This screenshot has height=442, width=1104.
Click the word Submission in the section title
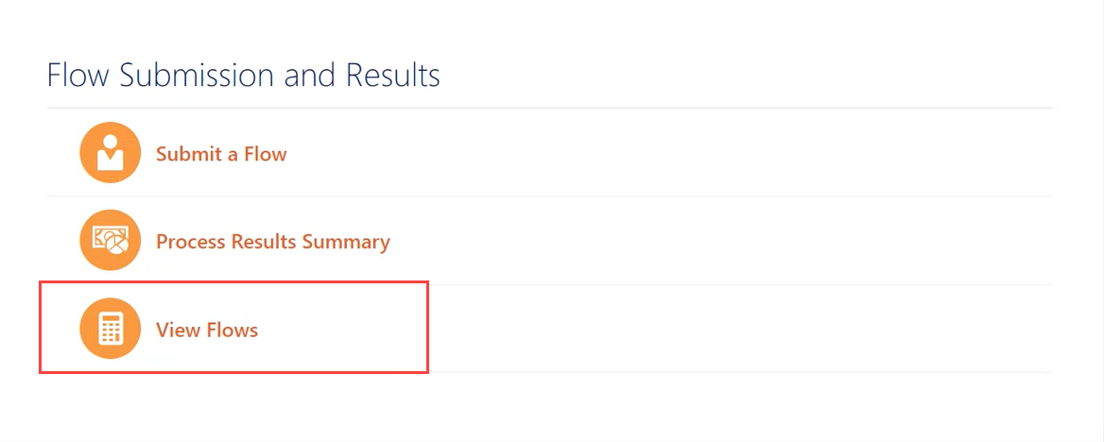[x=199, y=76]
